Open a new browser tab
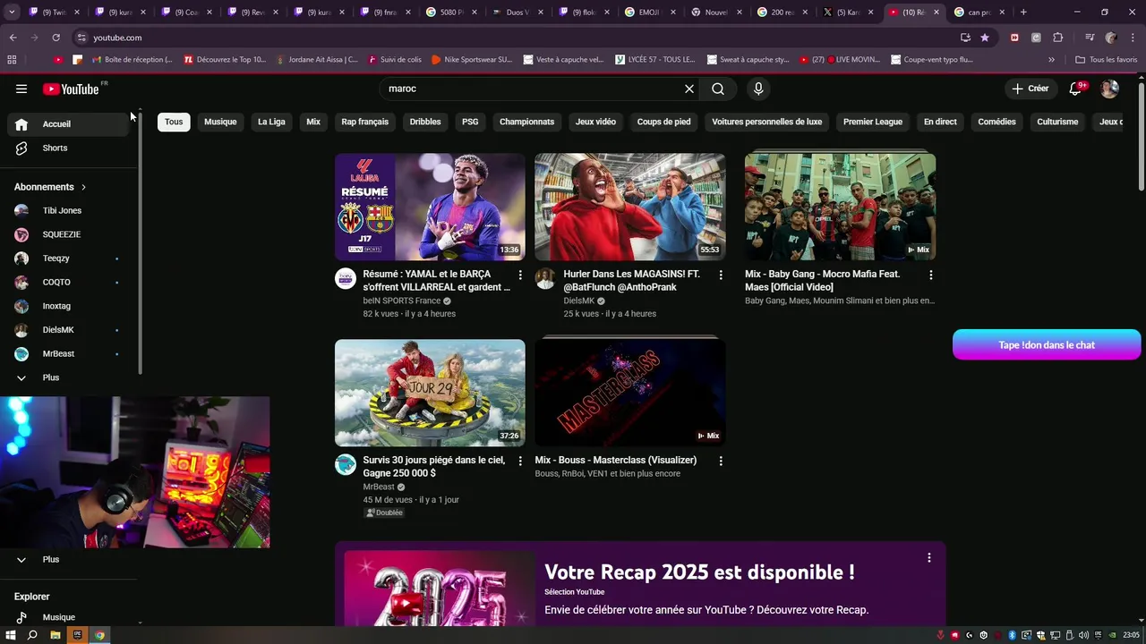Viewport: 1146px width, 644px height. (x=1023, y=13)
